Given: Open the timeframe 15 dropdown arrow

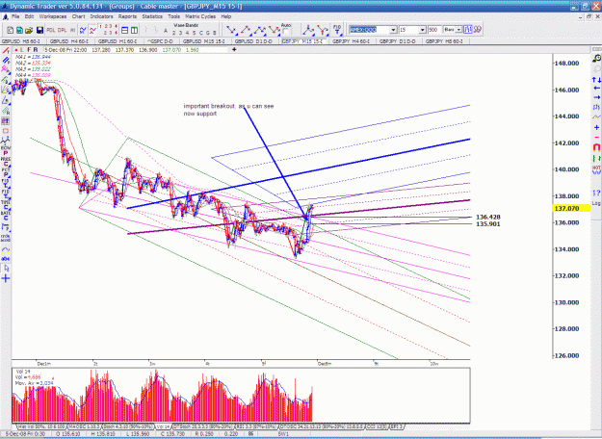Looking at the screenshot, I should tap(422, 30).
